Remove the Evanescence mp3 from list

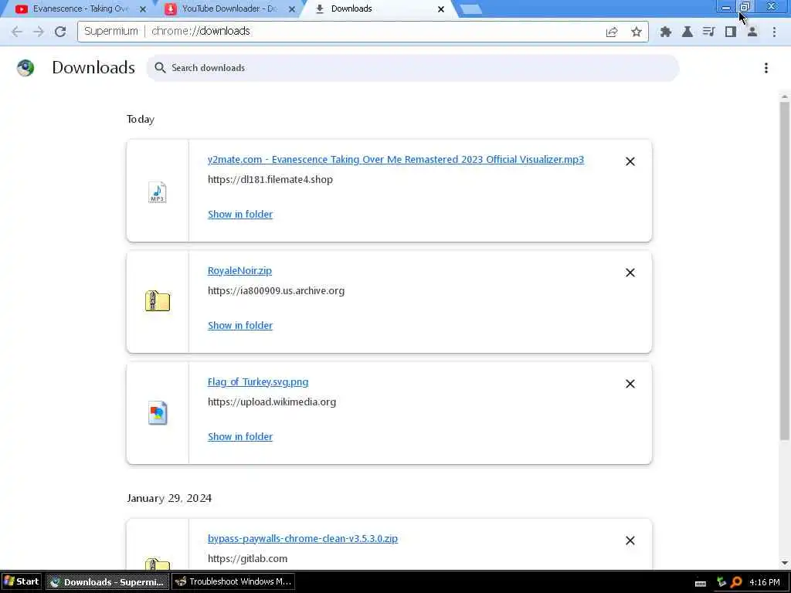pyautogui.click(x=630, y=161)
